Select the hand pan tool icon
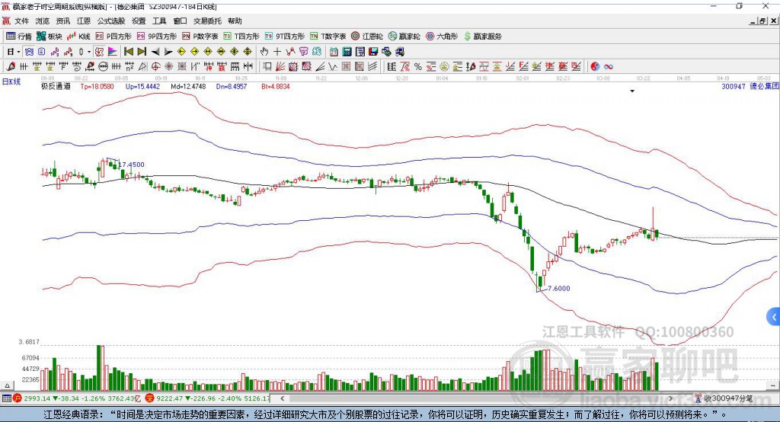The width and height of the screenshot is (780, 422). point(264,52)
